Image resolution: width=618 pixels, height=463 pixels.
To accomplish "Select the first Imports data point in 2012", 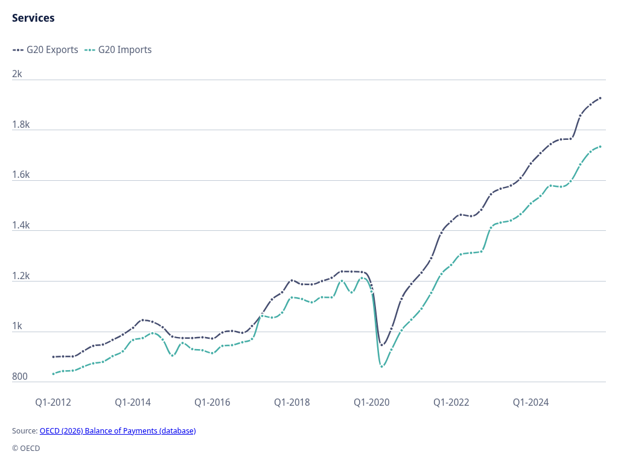I will click(53, 374).
